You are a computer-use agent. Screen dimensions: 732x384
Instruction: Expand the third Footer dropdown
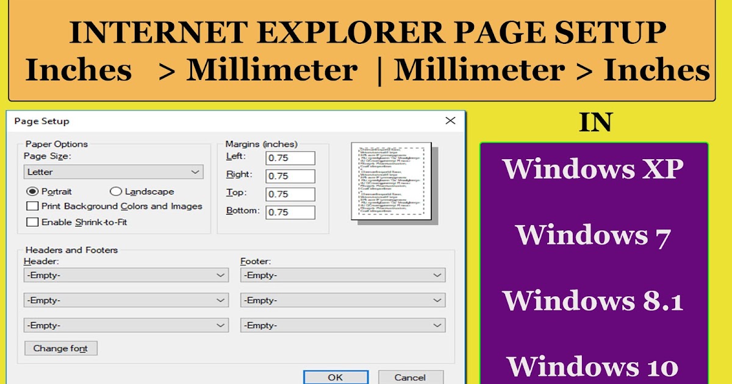[342, 325]
